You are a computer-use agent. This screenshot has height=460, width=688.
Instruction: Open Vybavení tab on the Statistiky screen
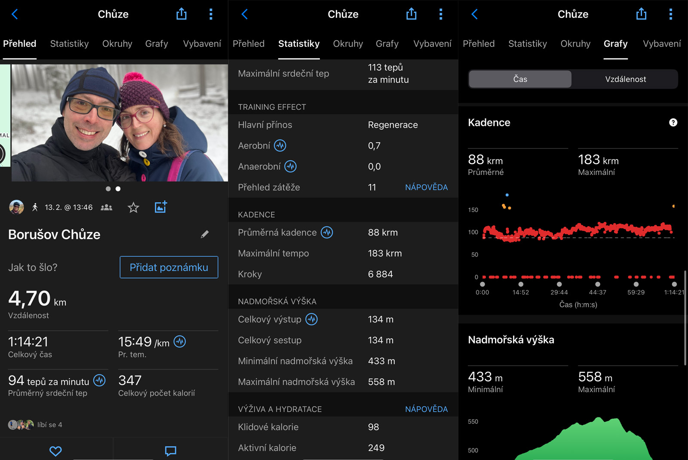(x=432, y=44)
